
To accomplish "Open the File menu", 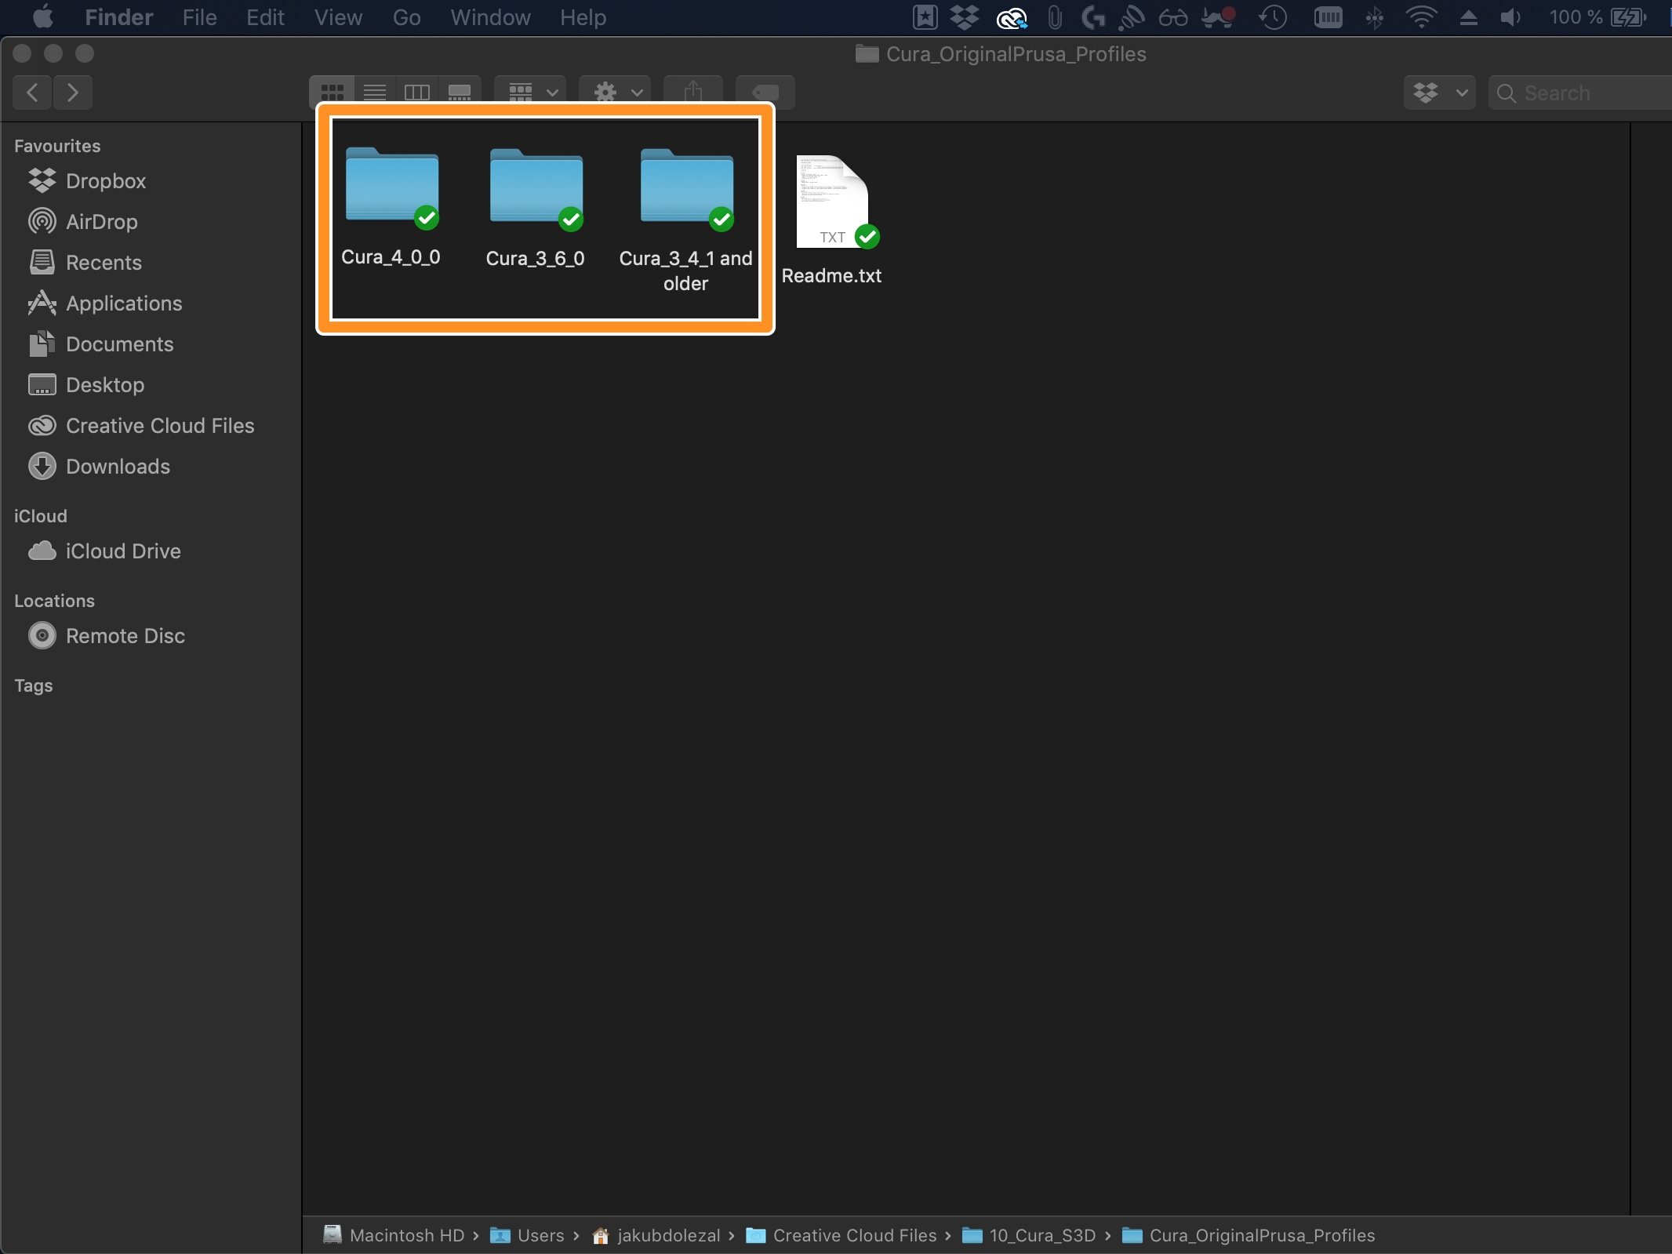I will (x=199, y=17).
